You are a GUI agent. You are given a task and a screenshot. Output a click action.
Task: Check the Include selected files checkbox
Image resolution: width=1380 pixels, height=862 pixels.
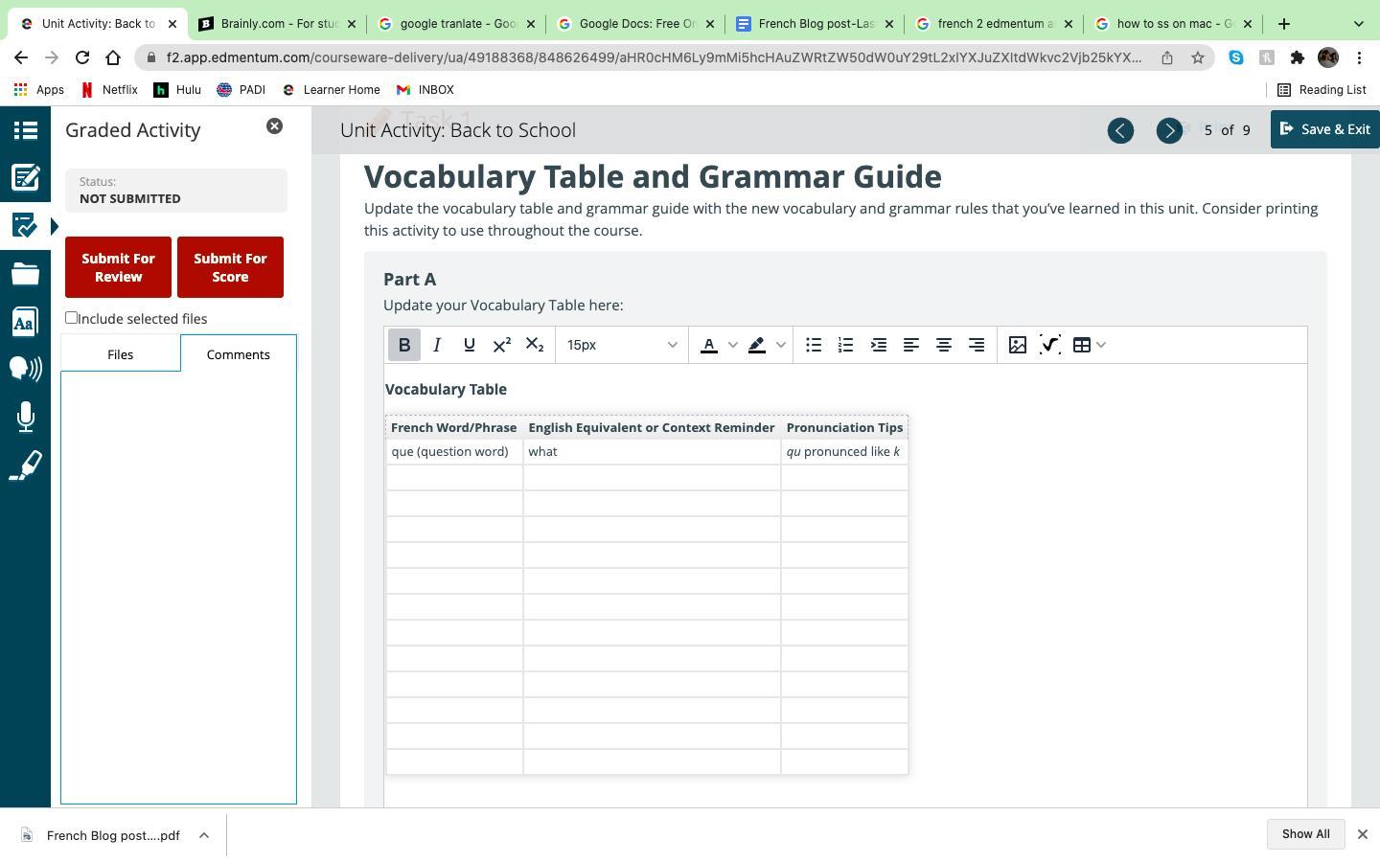(72, 318)
